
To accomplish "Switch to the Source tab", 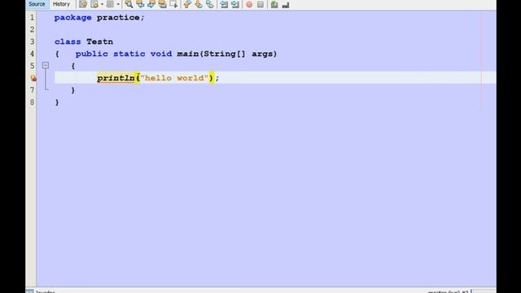I will coord(37,4).
